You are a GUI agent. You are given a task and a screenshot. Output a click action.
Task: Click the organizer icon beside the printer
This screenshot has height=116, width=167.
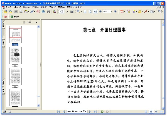26,12
